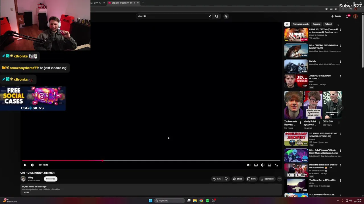This screenshot has width=364, height=204.
Task: Open 'The Worst Day in 2016' mix
Action: [x=296, y=185]
